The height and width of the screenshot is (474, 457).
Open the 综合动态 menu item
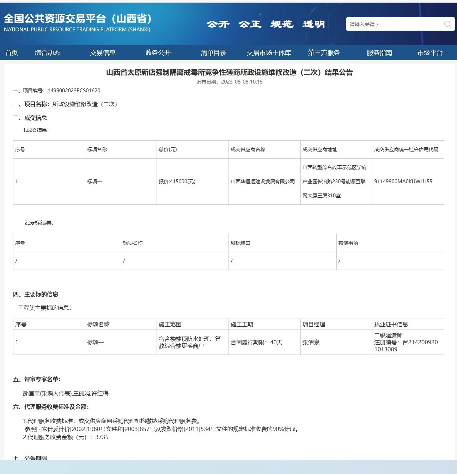pos(47,53)
